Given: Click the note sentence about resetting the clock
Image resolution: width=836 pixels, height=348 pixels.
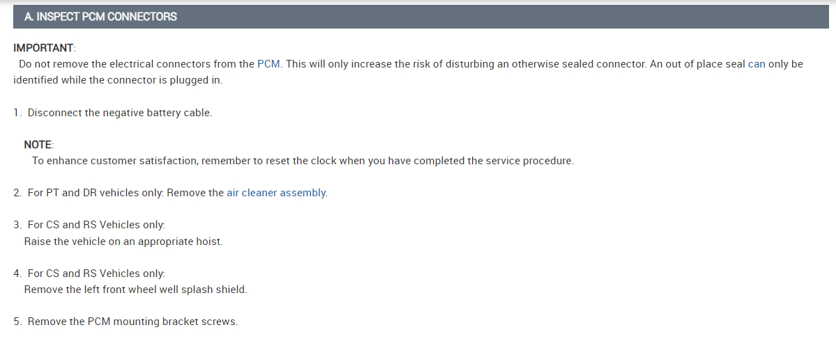Looking at the screenshot, I should pos(303,161).
